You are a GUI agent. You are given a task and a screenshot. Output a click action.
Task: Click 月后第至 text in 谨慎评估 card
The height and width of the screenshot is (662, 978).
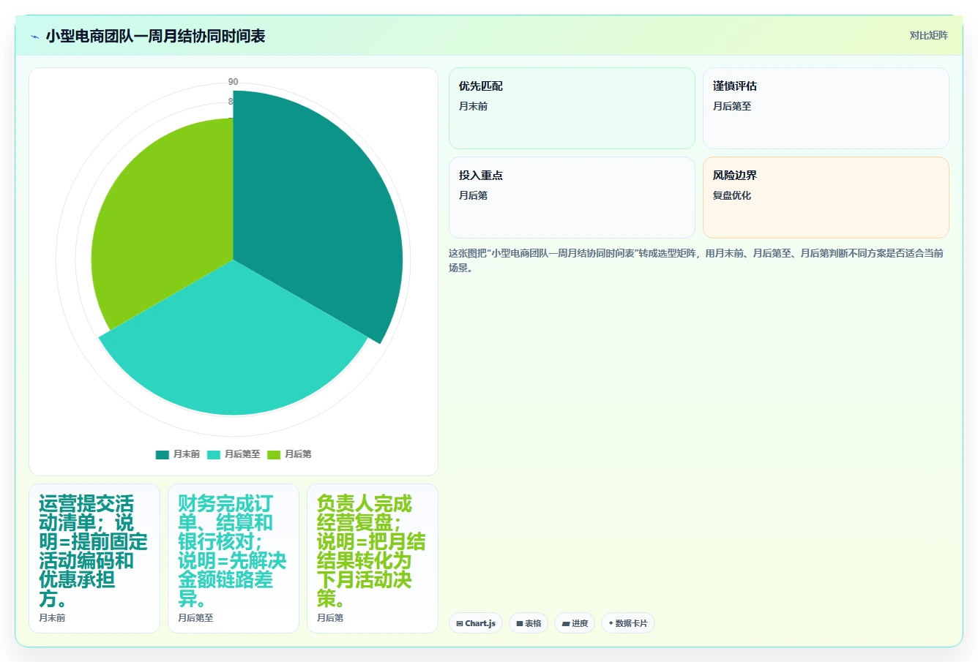tap(732, 106)
